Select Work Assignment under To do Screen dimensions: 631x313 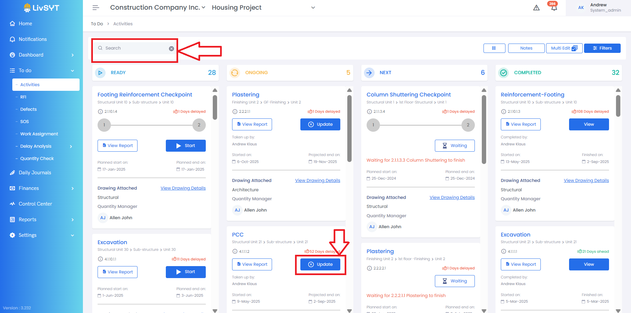coord(39,134)
